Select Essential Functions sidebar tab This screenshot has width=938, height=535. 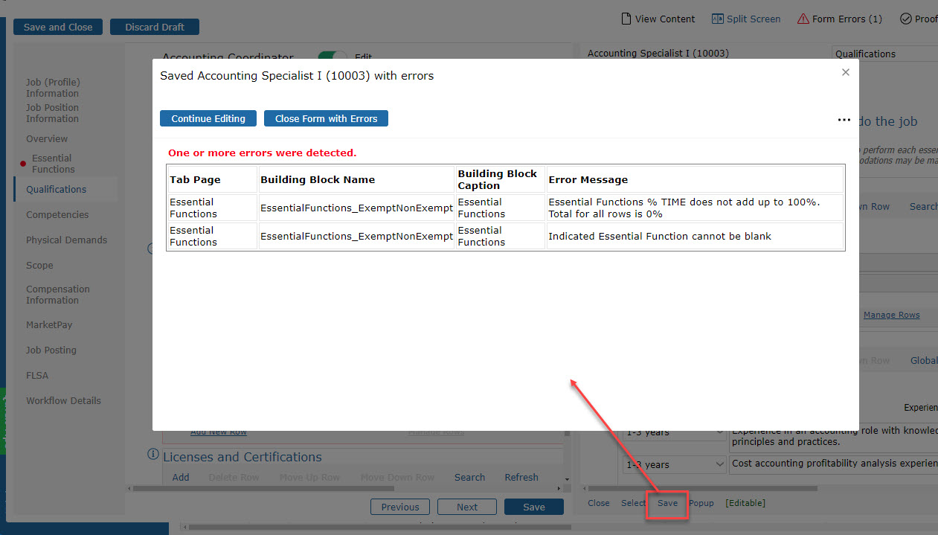(x=53, y=164)
